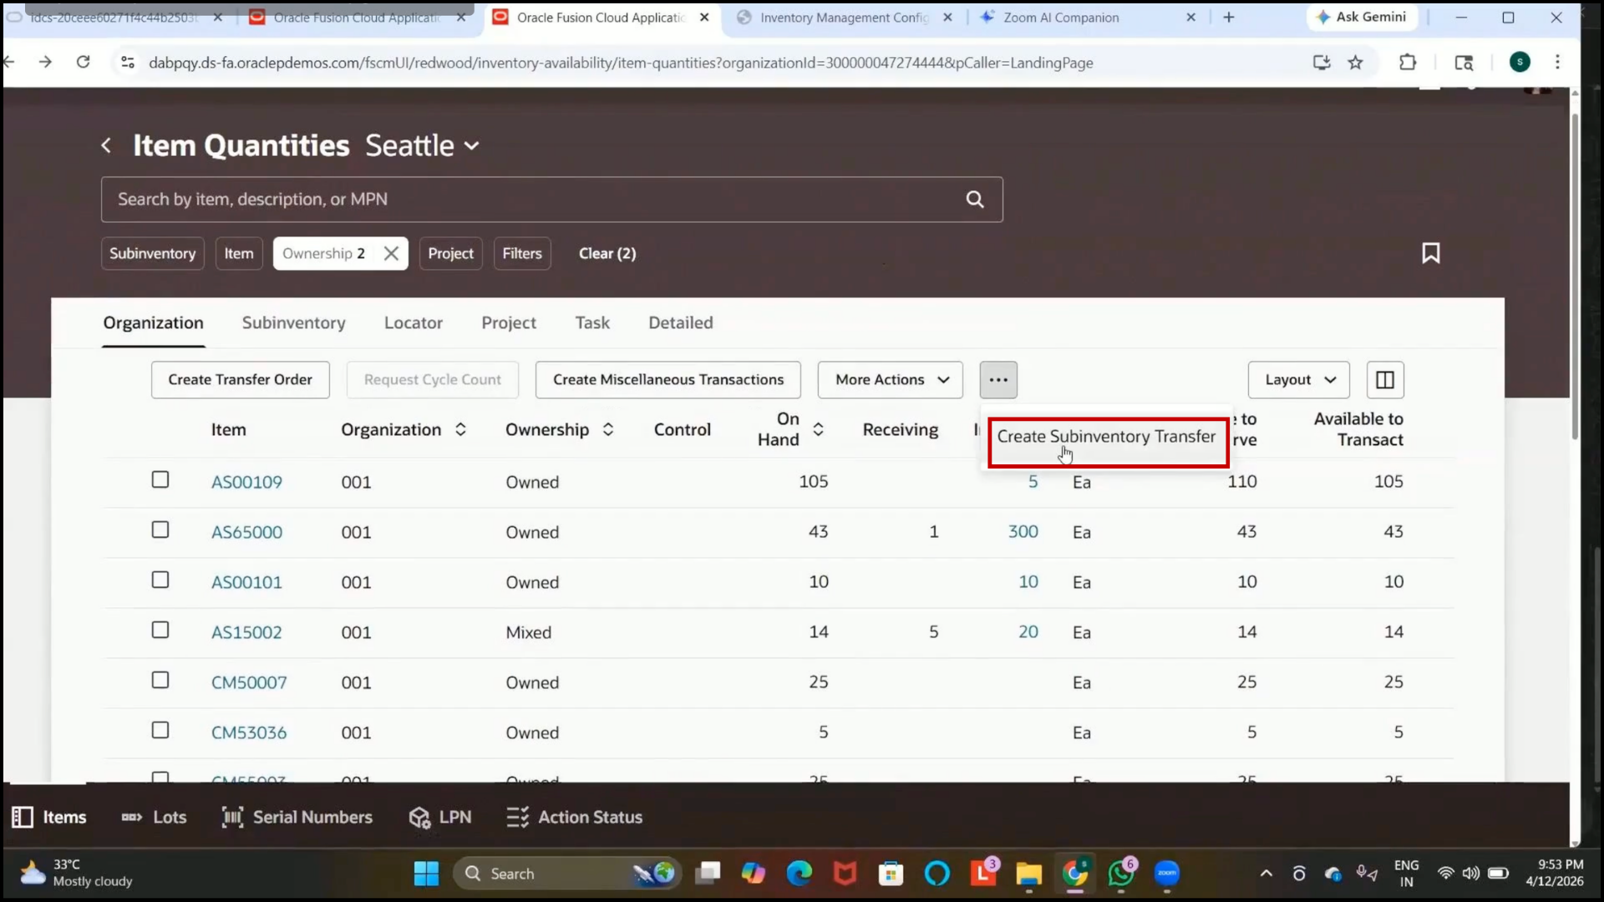Screen dimensions: 1604x902
Task: Check the AS15002 row checkbox
Action: 160,630
